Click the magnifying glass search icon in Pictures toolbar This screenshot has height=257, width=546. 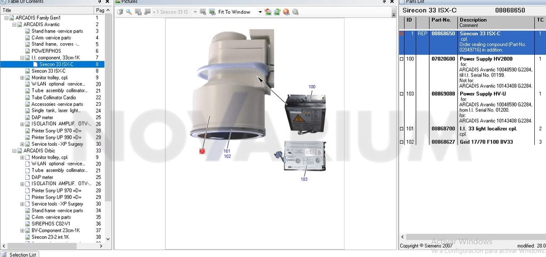pyautogui.click(x=129, y=12)
